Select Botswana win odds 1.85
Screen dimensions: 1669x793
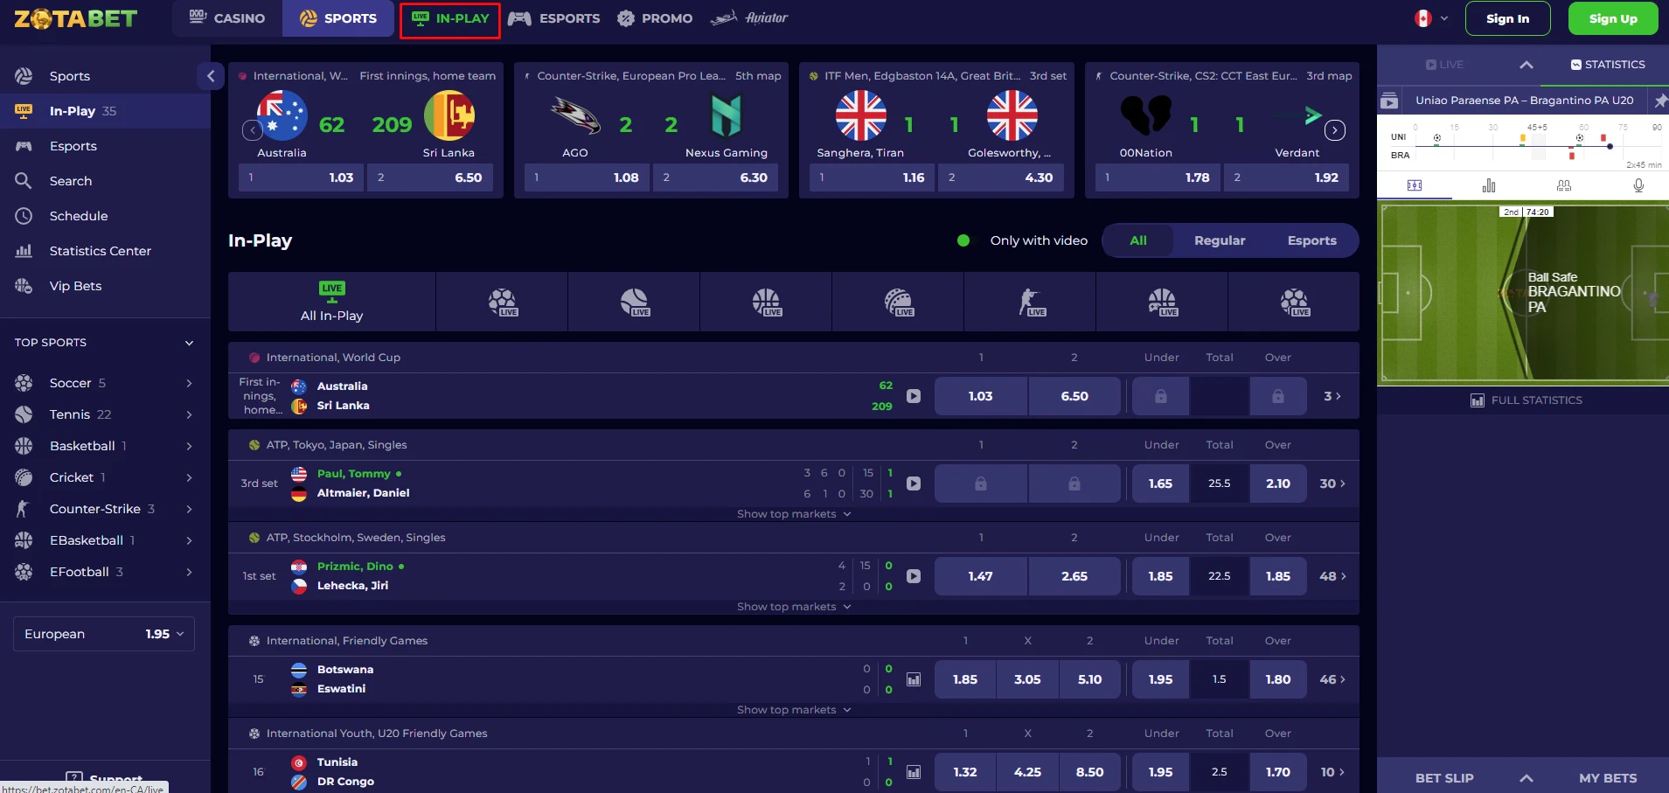[965, 679]
